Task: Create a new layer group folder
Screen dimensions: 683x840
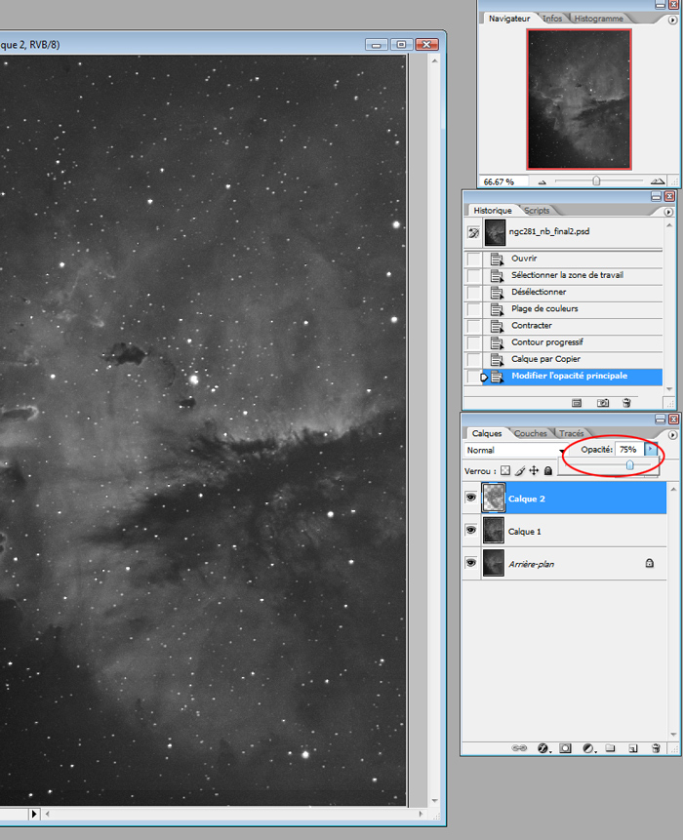Action: click(610, 748)
